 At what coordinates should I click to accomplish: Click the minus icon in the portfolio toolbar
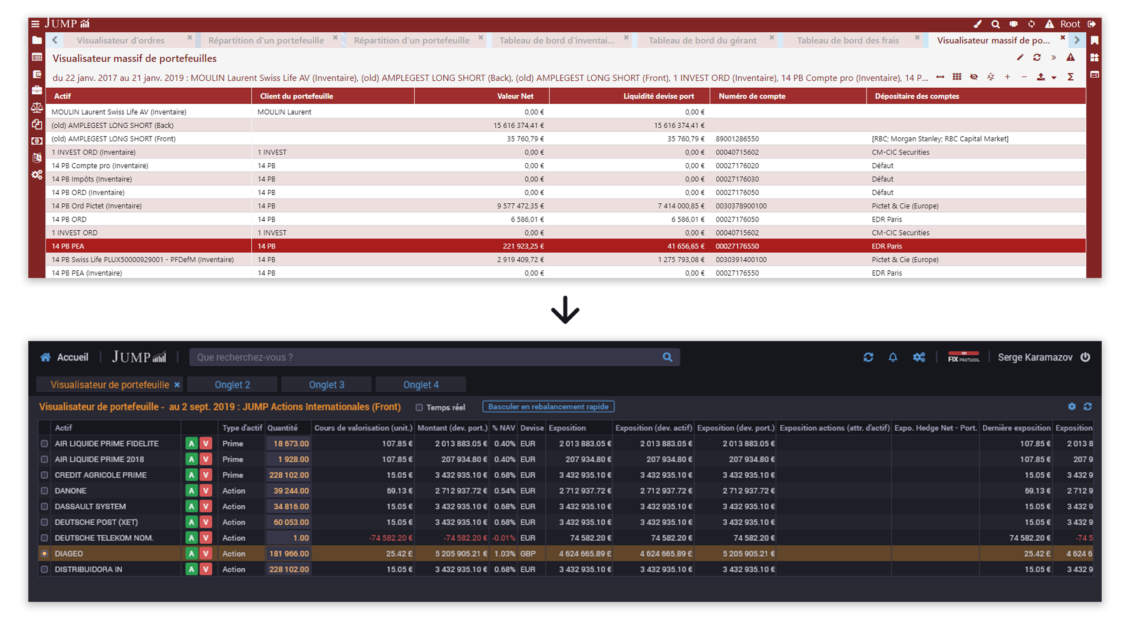click(x=1024, y=77)
